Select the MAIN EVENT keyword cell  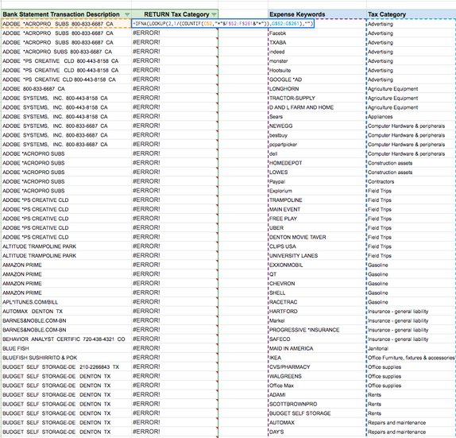(317, 209)
